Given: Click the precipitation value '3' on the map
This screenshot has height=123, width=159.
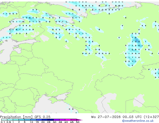Looking at the screenshot, I should (139, 41).
